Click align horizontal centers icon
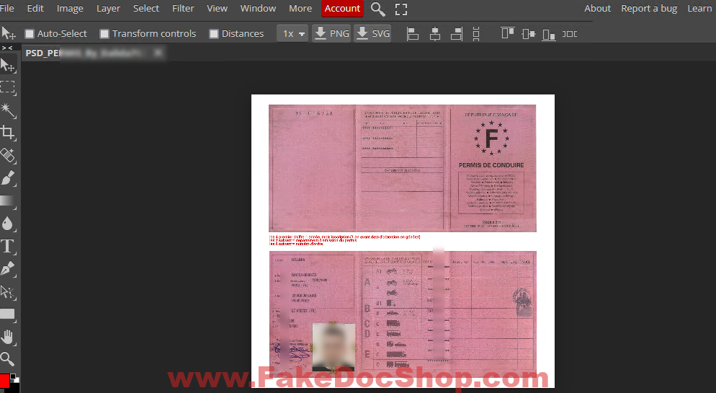This screenshot has height=393, width=716. click(x=435, y=34)
